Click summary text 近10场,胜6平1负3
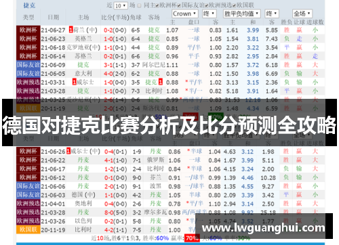The width and height of the screenshot is (339, 245). click(x=116, y=238)
